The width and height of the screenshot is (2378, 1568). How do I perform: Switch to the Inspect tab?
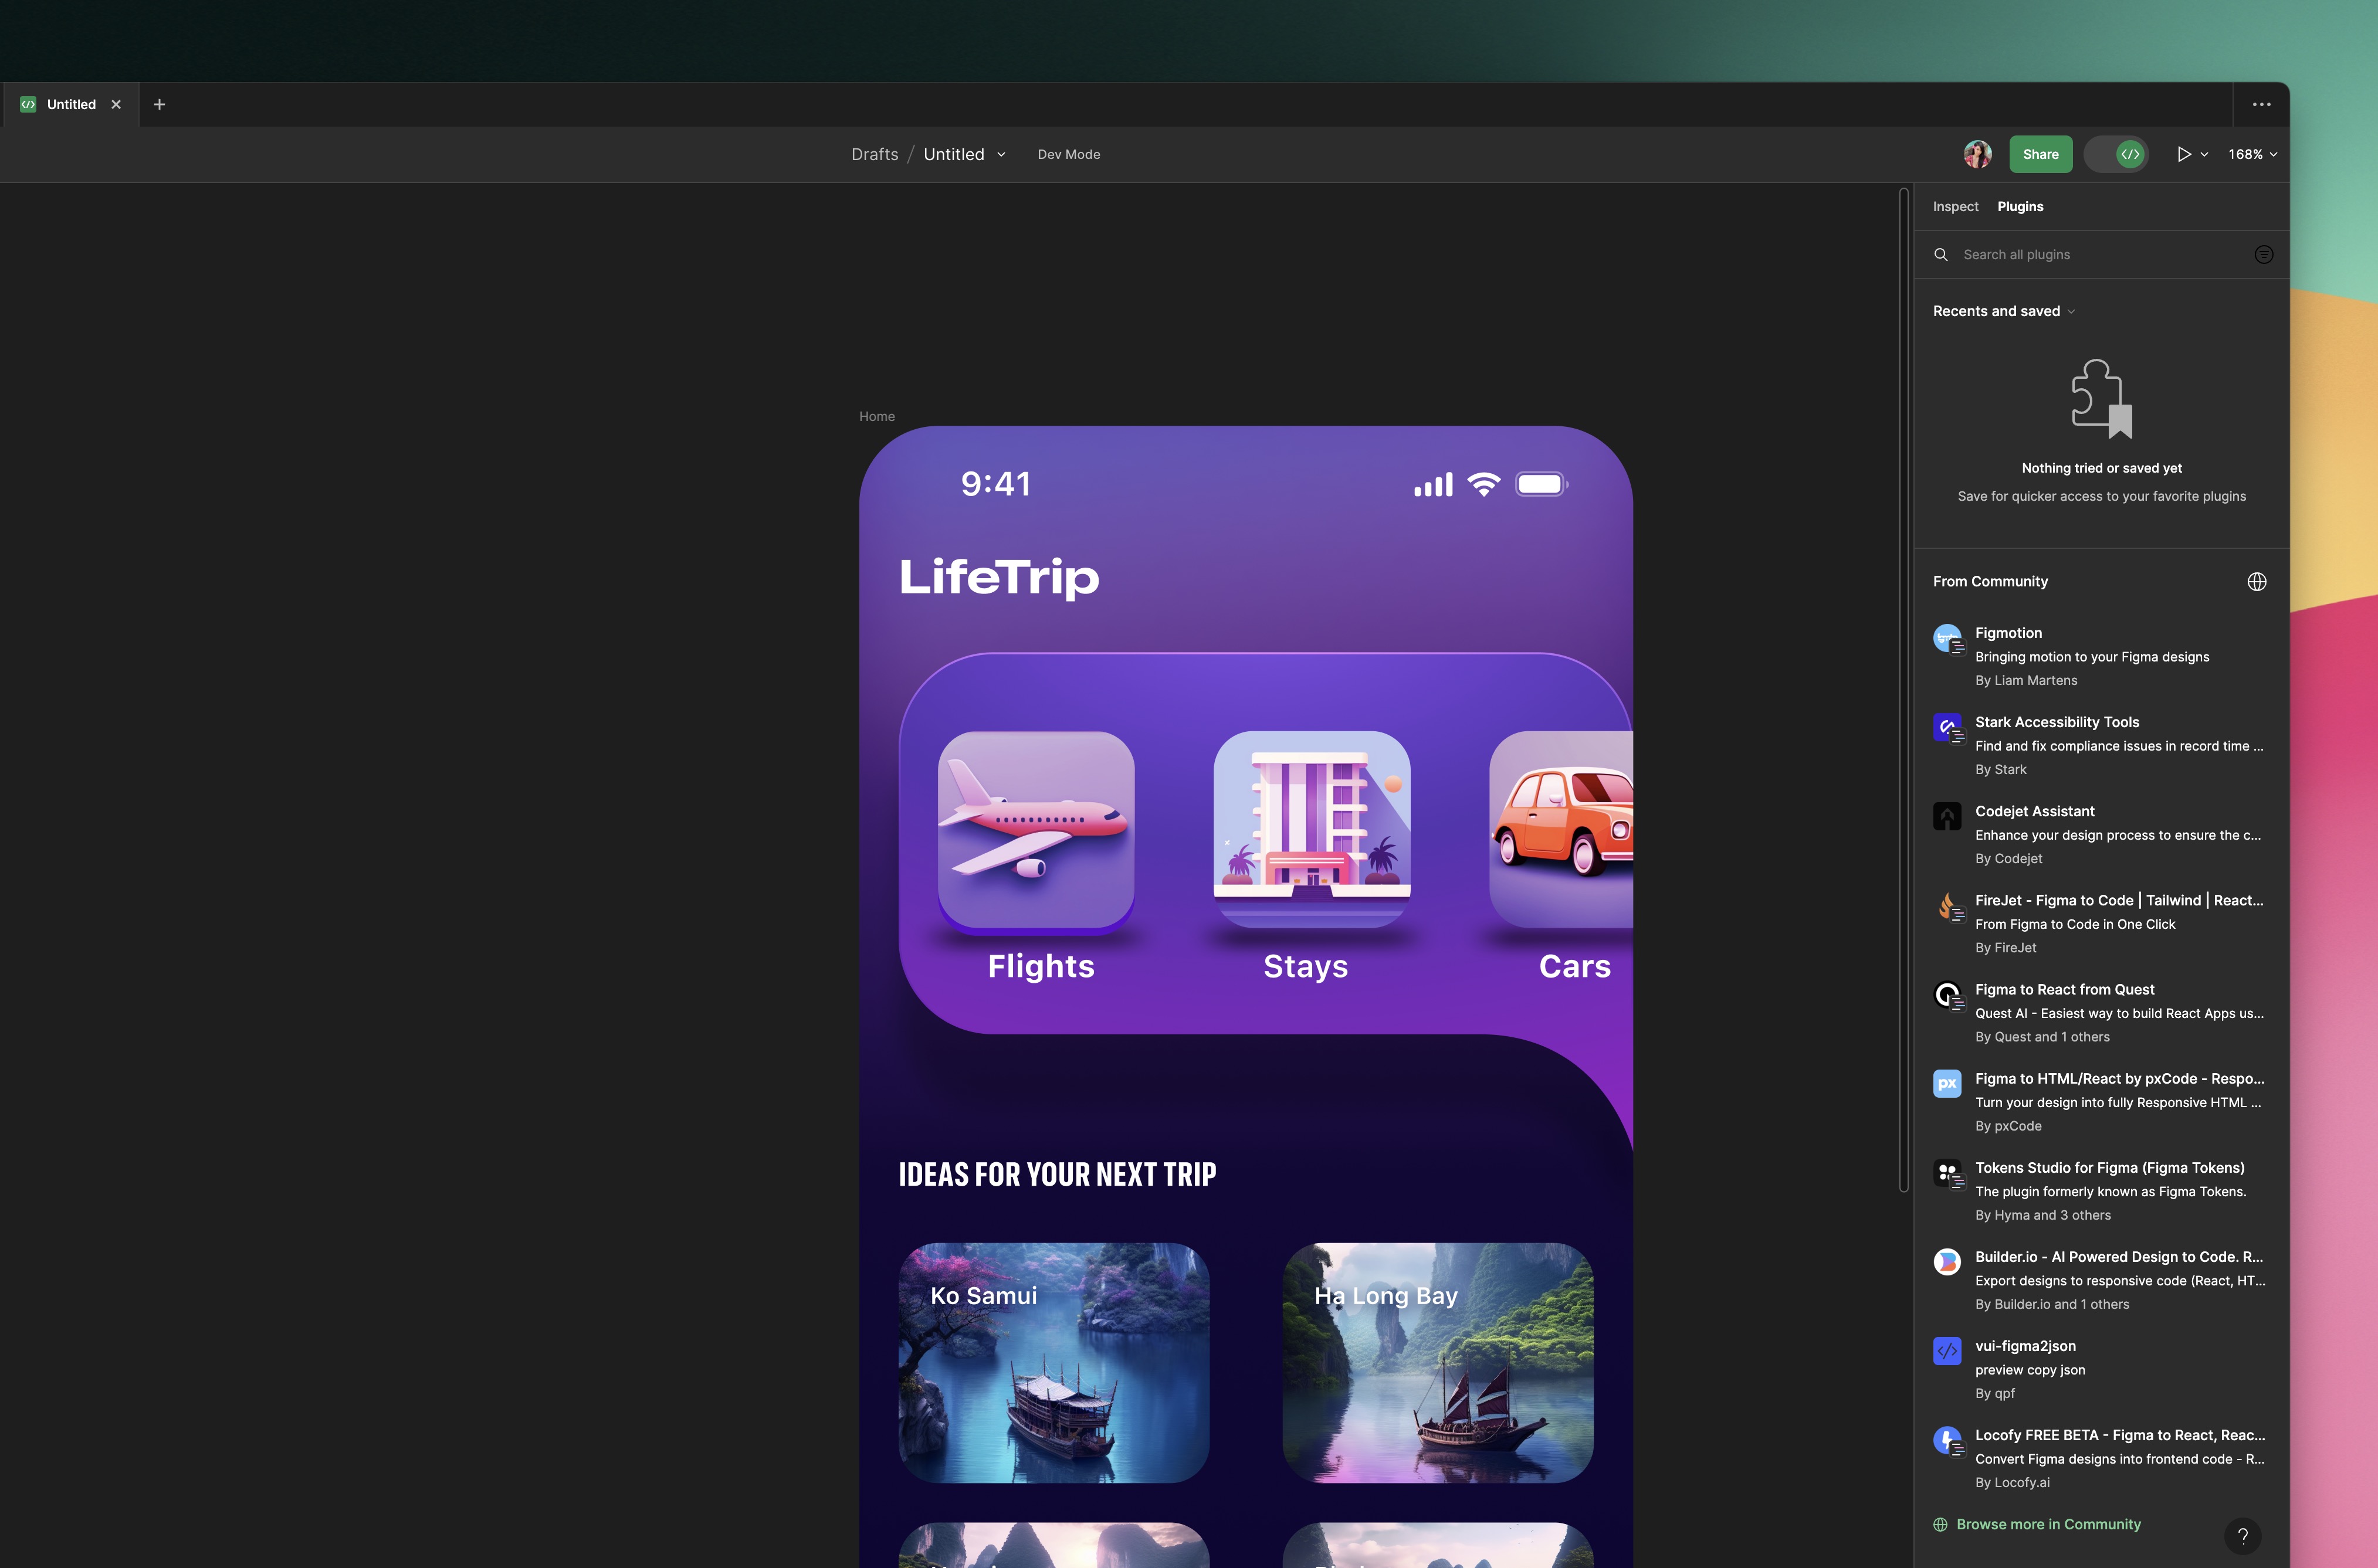click(x=1955, y=206)
